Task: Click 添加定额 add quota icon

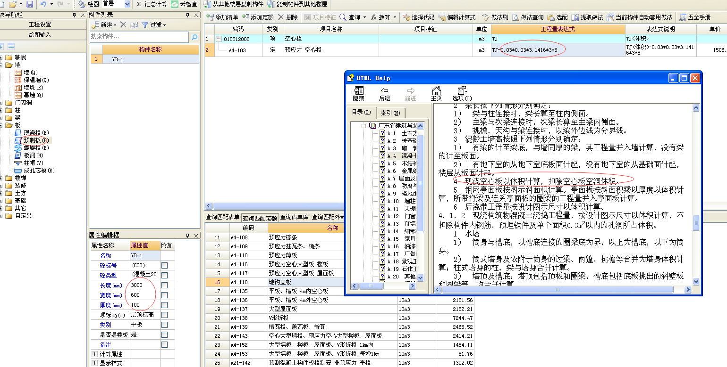Action: pyautogui.click(x=245, y=17)
